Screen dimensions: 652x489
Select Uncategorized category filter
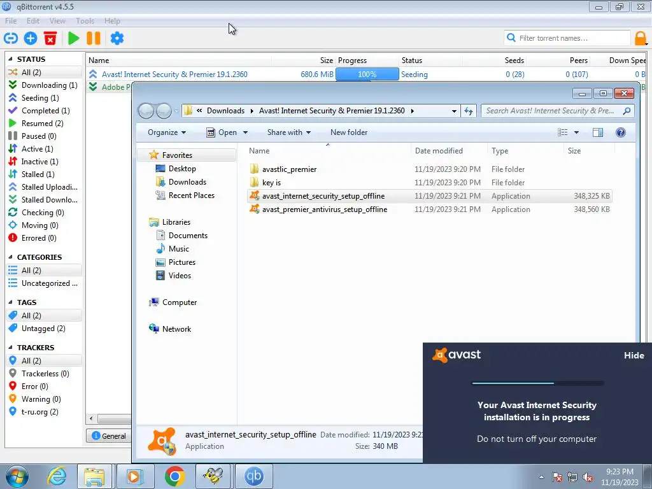click(44, 283)
